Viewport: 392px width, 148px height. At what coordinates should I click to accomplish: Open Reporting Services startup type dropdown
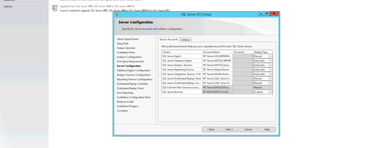click(271, 70)
